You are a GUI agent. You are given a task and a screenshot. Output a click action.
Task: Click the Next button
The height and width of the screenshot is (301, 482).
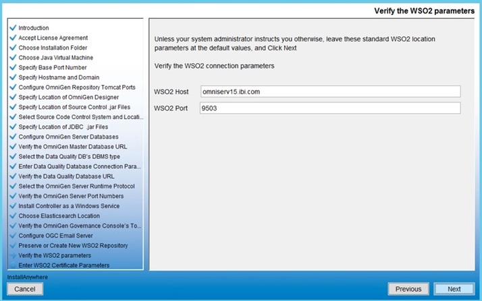[454, 289]
